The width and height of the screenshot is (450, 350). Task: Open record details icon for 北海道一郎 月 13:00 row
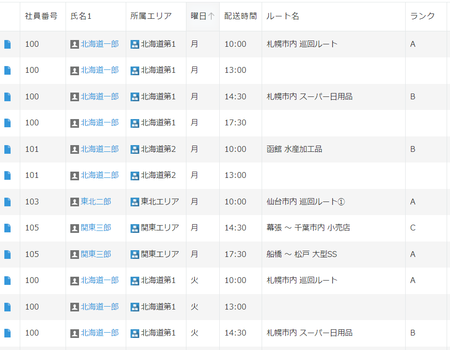pos(7,70)
